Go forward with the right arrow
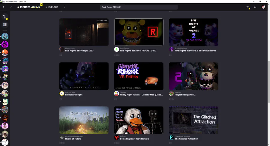The width and height of the screenshot is (270, 146). 11,7
